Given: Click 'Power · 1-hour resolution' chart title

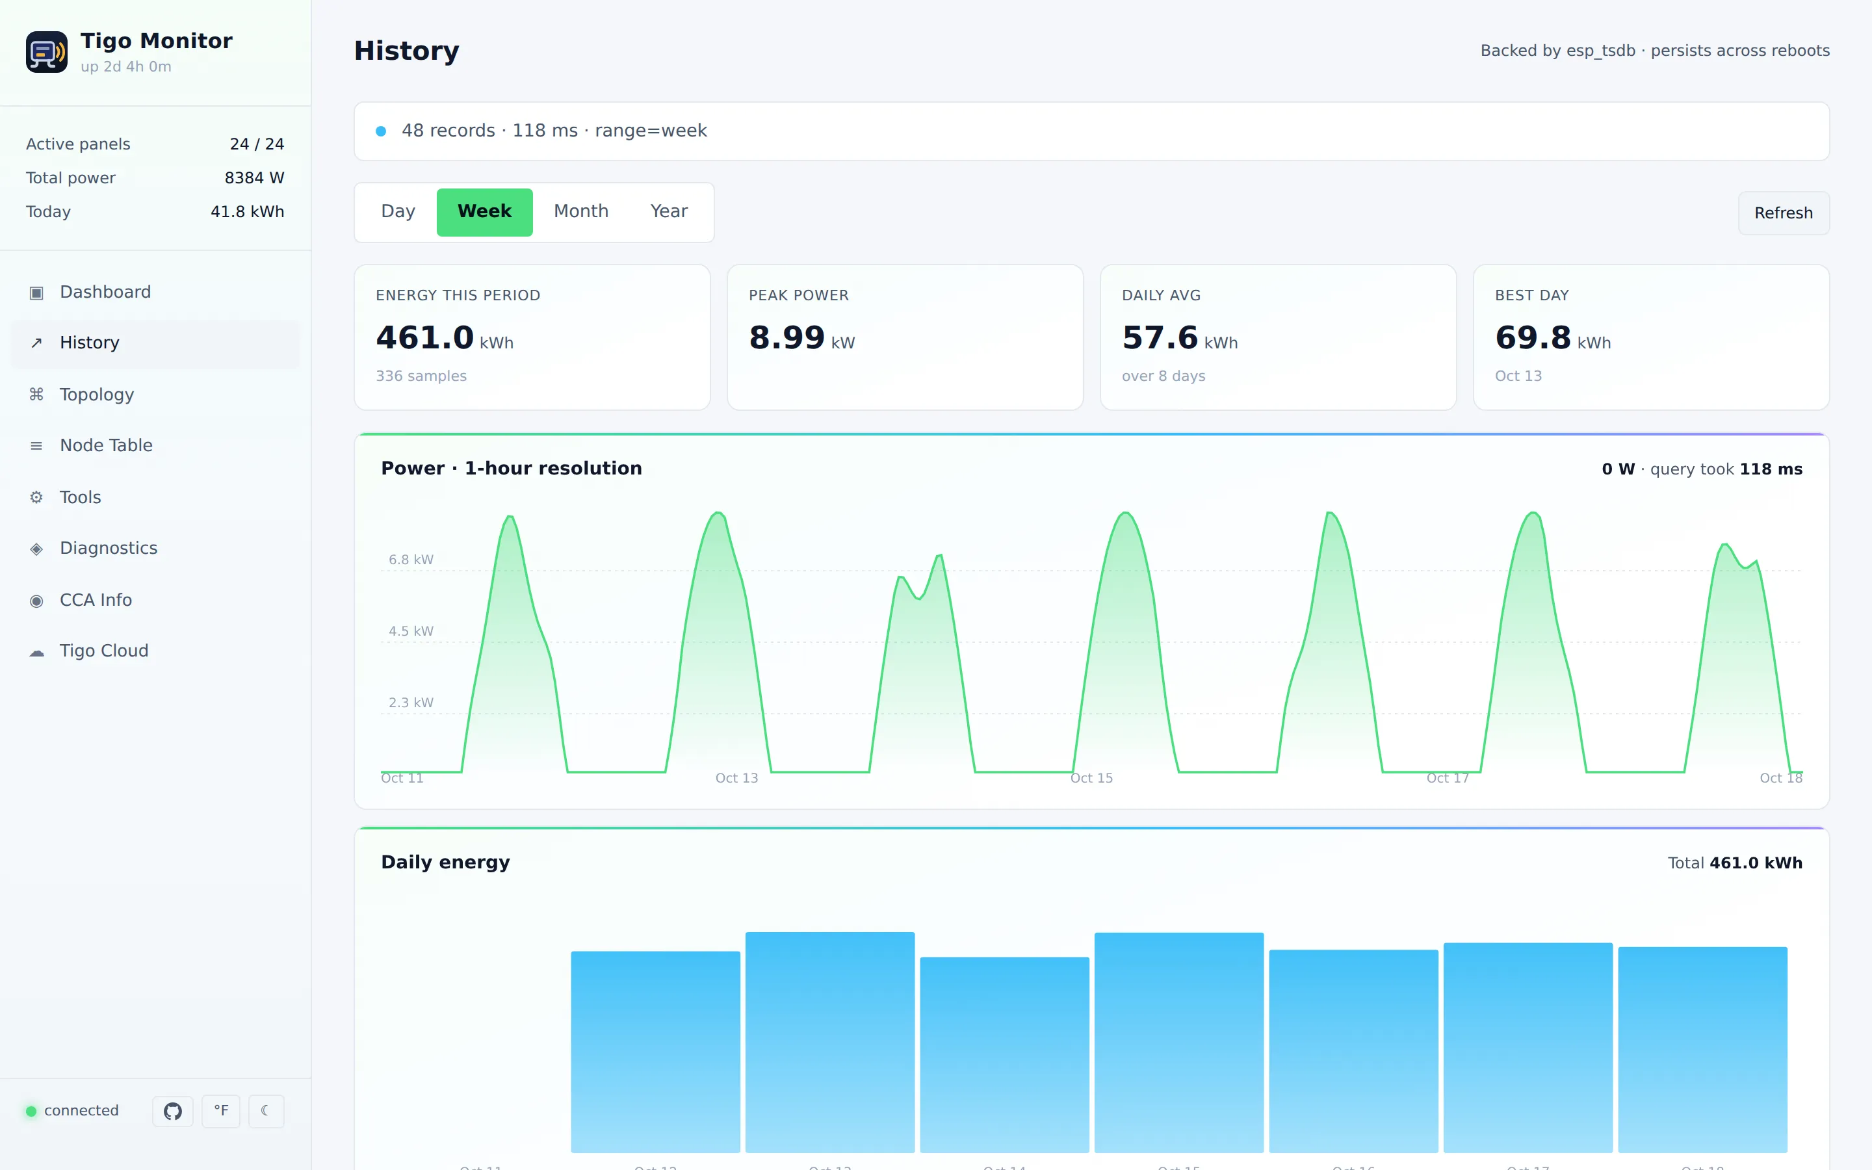Looking at the screenshot, I should pyautogui.click(x=512, y=469).
